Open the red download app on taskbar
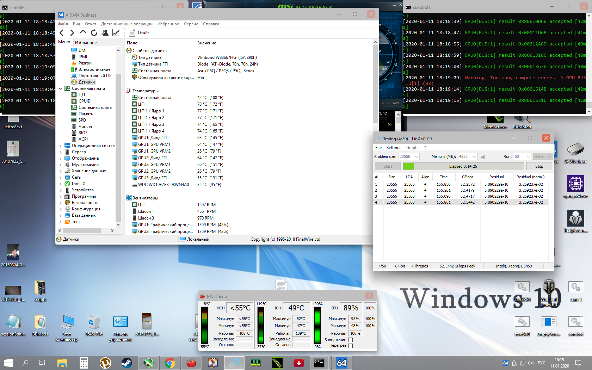592x370 pixels. pos(298,363)
